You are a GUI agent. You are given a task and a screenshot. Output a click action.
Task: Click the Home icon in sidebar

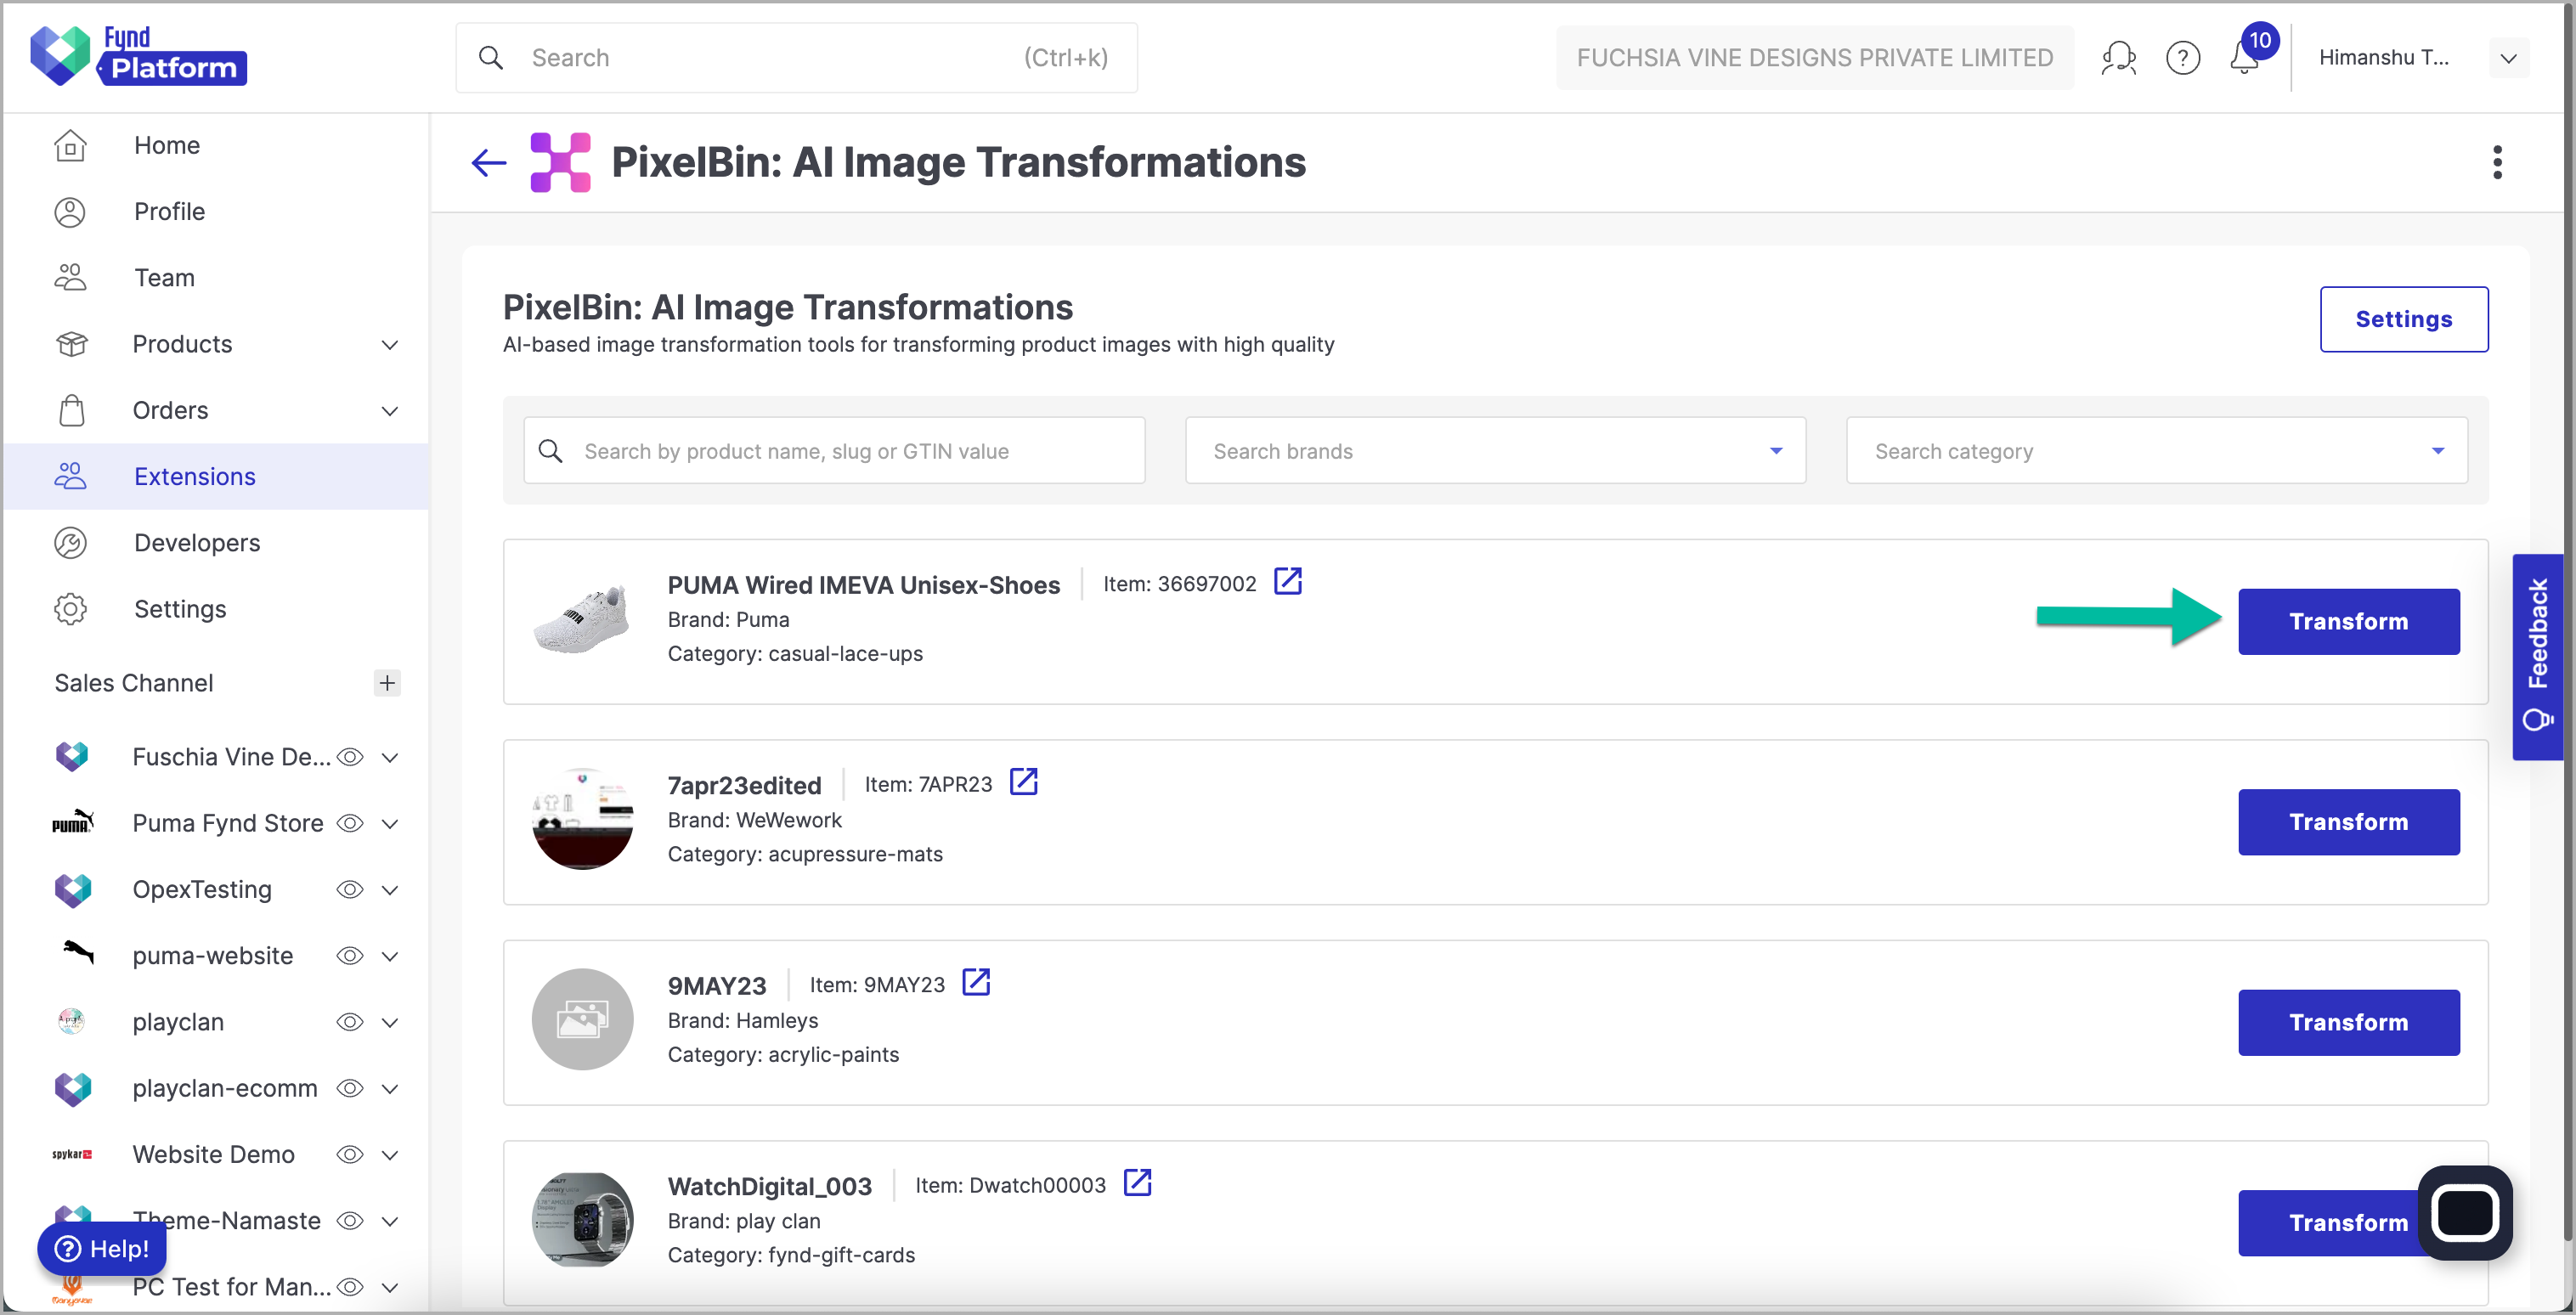70,145
